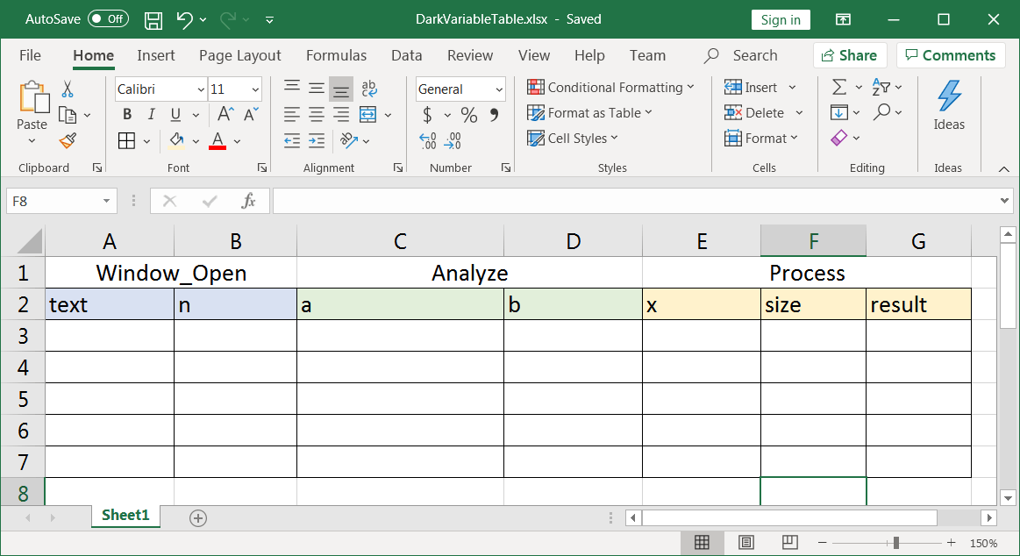Click Merge & Center icon
This screenshot has height=556, width=1020.
coord(368,115)
